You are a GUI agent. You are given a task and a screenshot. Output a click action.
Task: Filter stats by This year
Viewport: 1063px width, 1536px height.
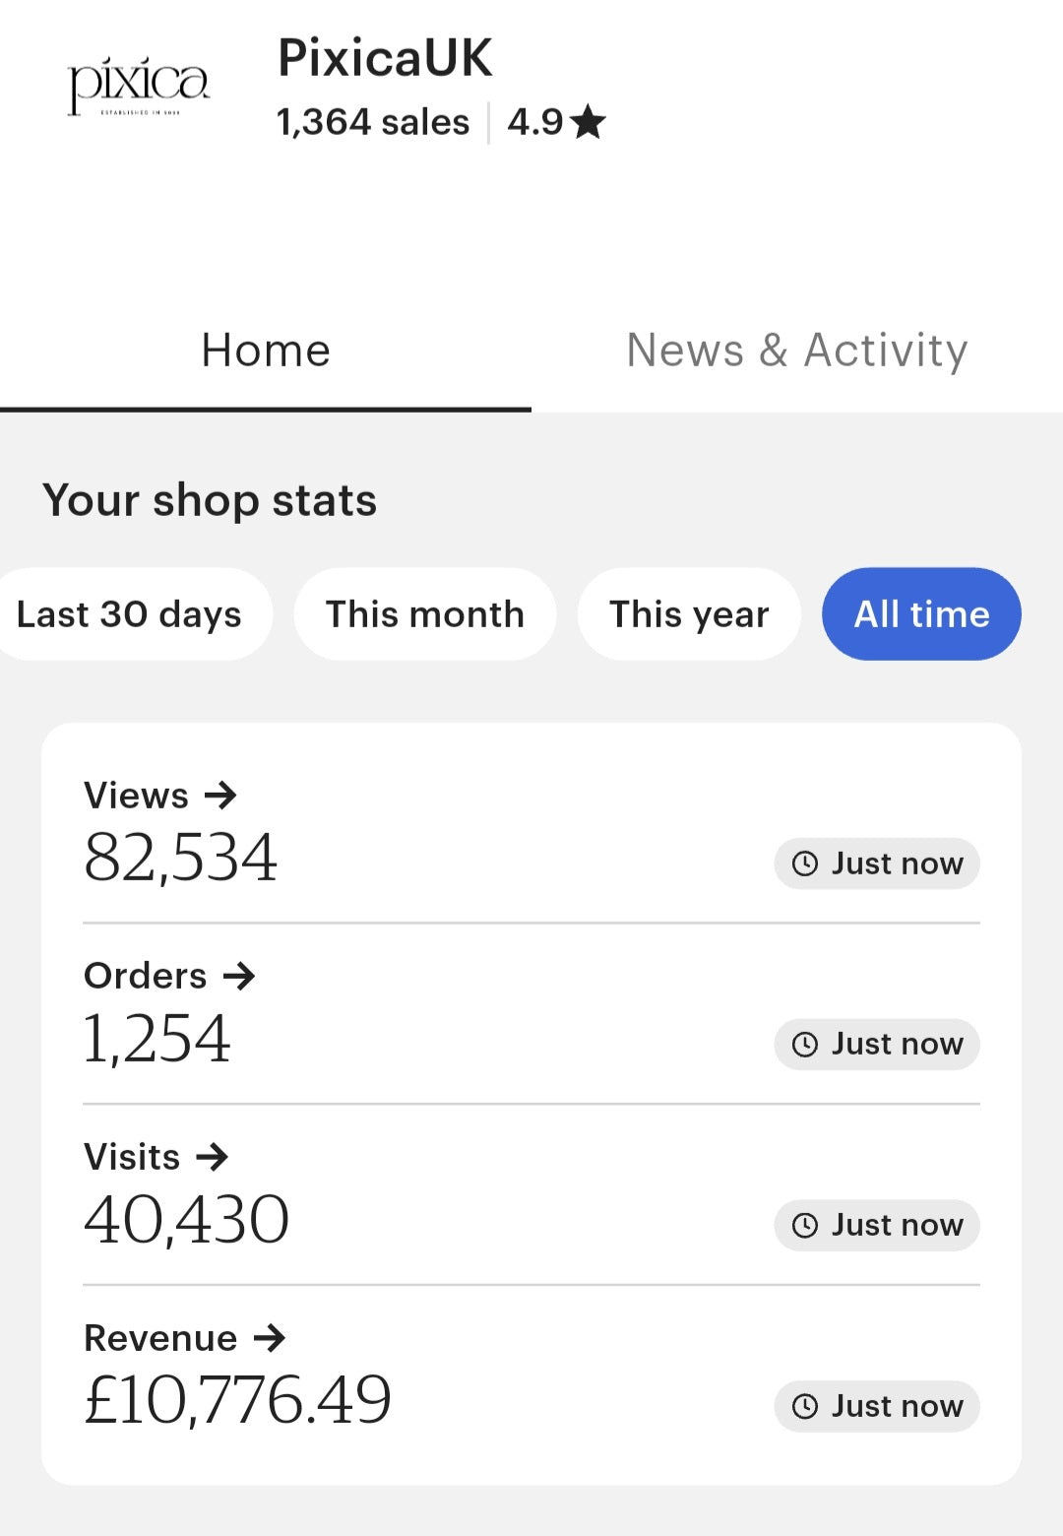(689, 614)
